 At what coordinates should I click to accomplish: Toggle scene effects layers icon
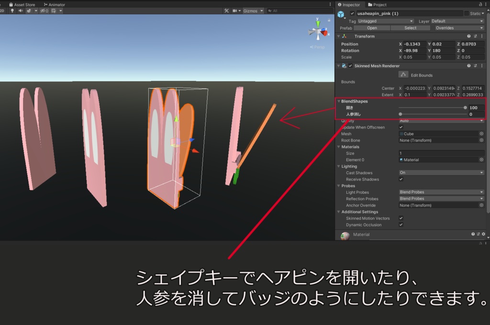click(x=29, y=11)
